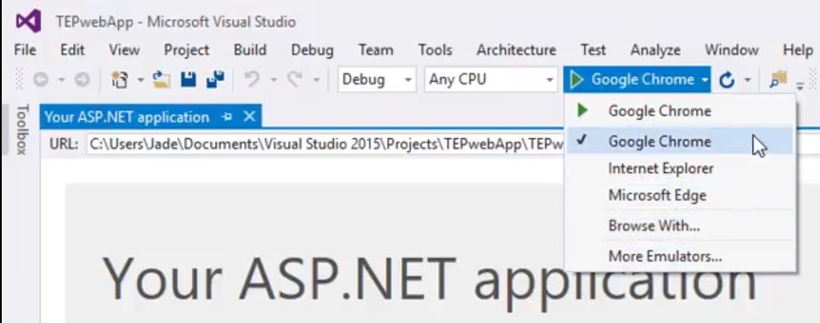820x323 pixels.
Task: Open the Build menu
Action: pyautogui.click(x=250, y=50)
